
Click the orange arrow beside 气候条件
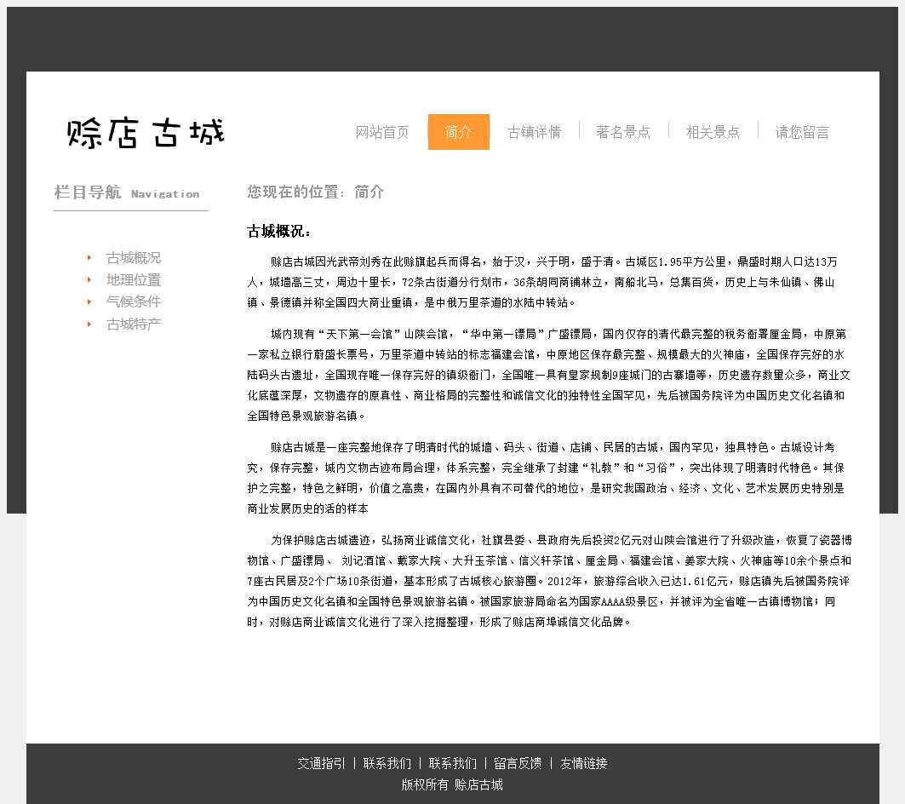tap(89, 301)
